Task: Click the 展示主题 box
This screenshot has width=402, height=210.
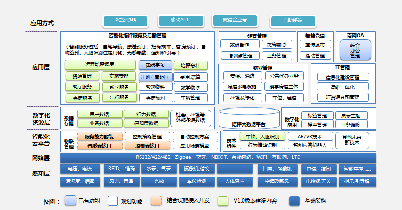Action: pos(351,115)
